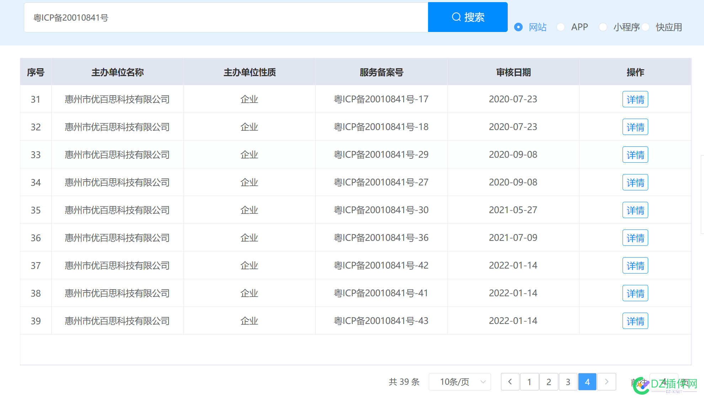Open 详情 for record ending in -36
The height and width of the screenshot is (400, 704).
point(635,238)
